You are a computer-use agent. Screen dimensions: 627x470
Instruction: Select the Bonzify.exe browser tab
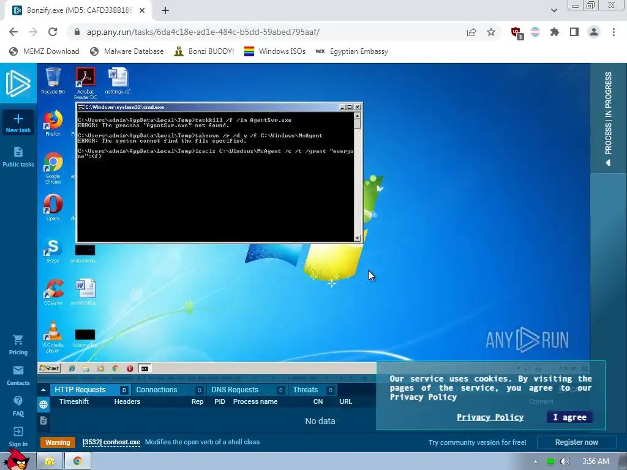(x=79, y=10)
